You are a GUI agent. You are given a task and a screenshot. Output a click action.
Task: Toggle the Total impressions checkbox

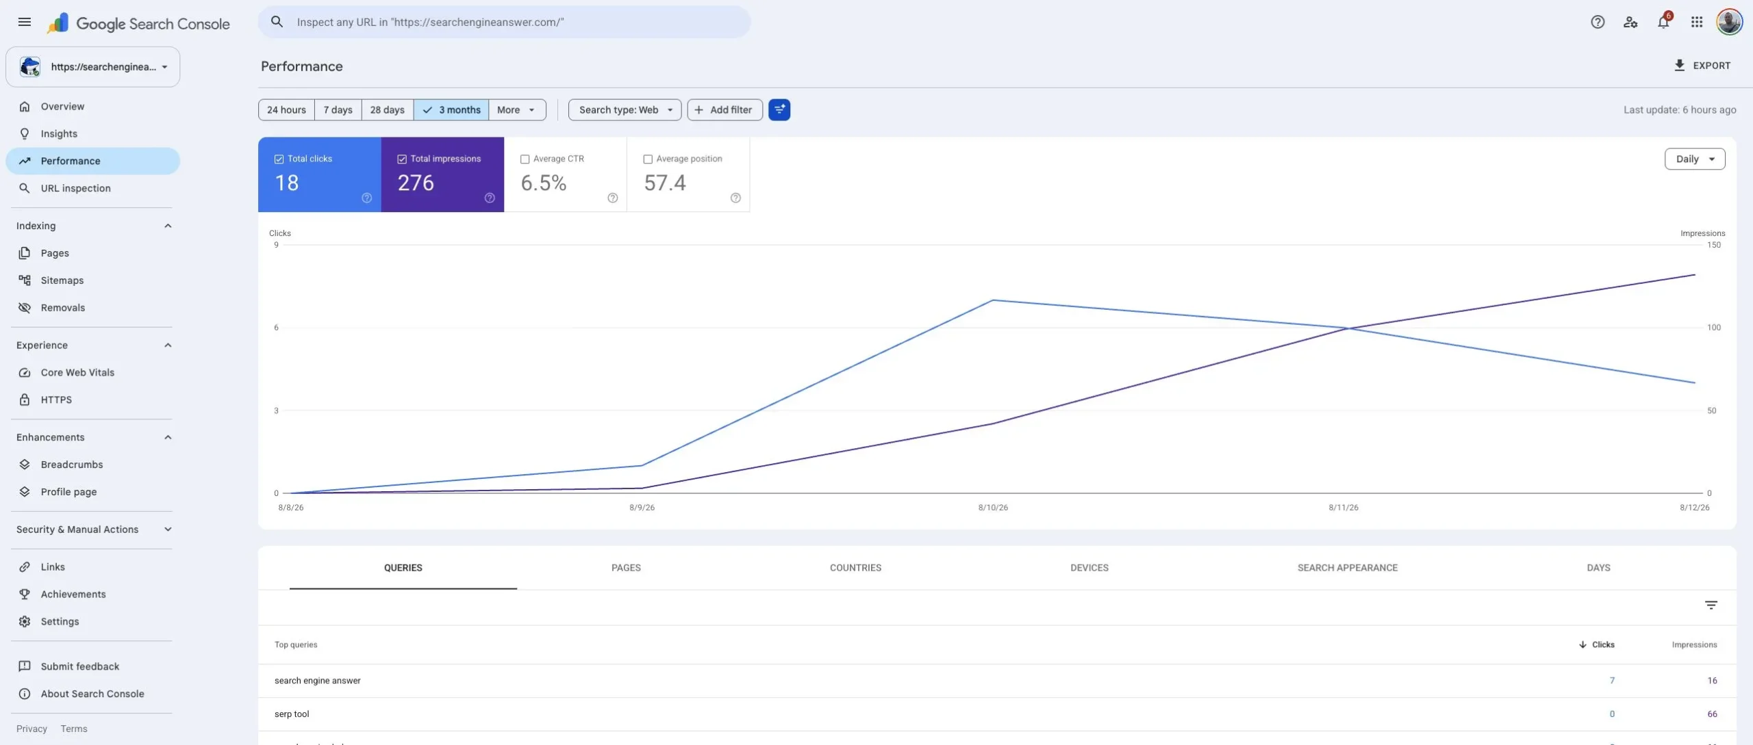[x=402, y=159]
